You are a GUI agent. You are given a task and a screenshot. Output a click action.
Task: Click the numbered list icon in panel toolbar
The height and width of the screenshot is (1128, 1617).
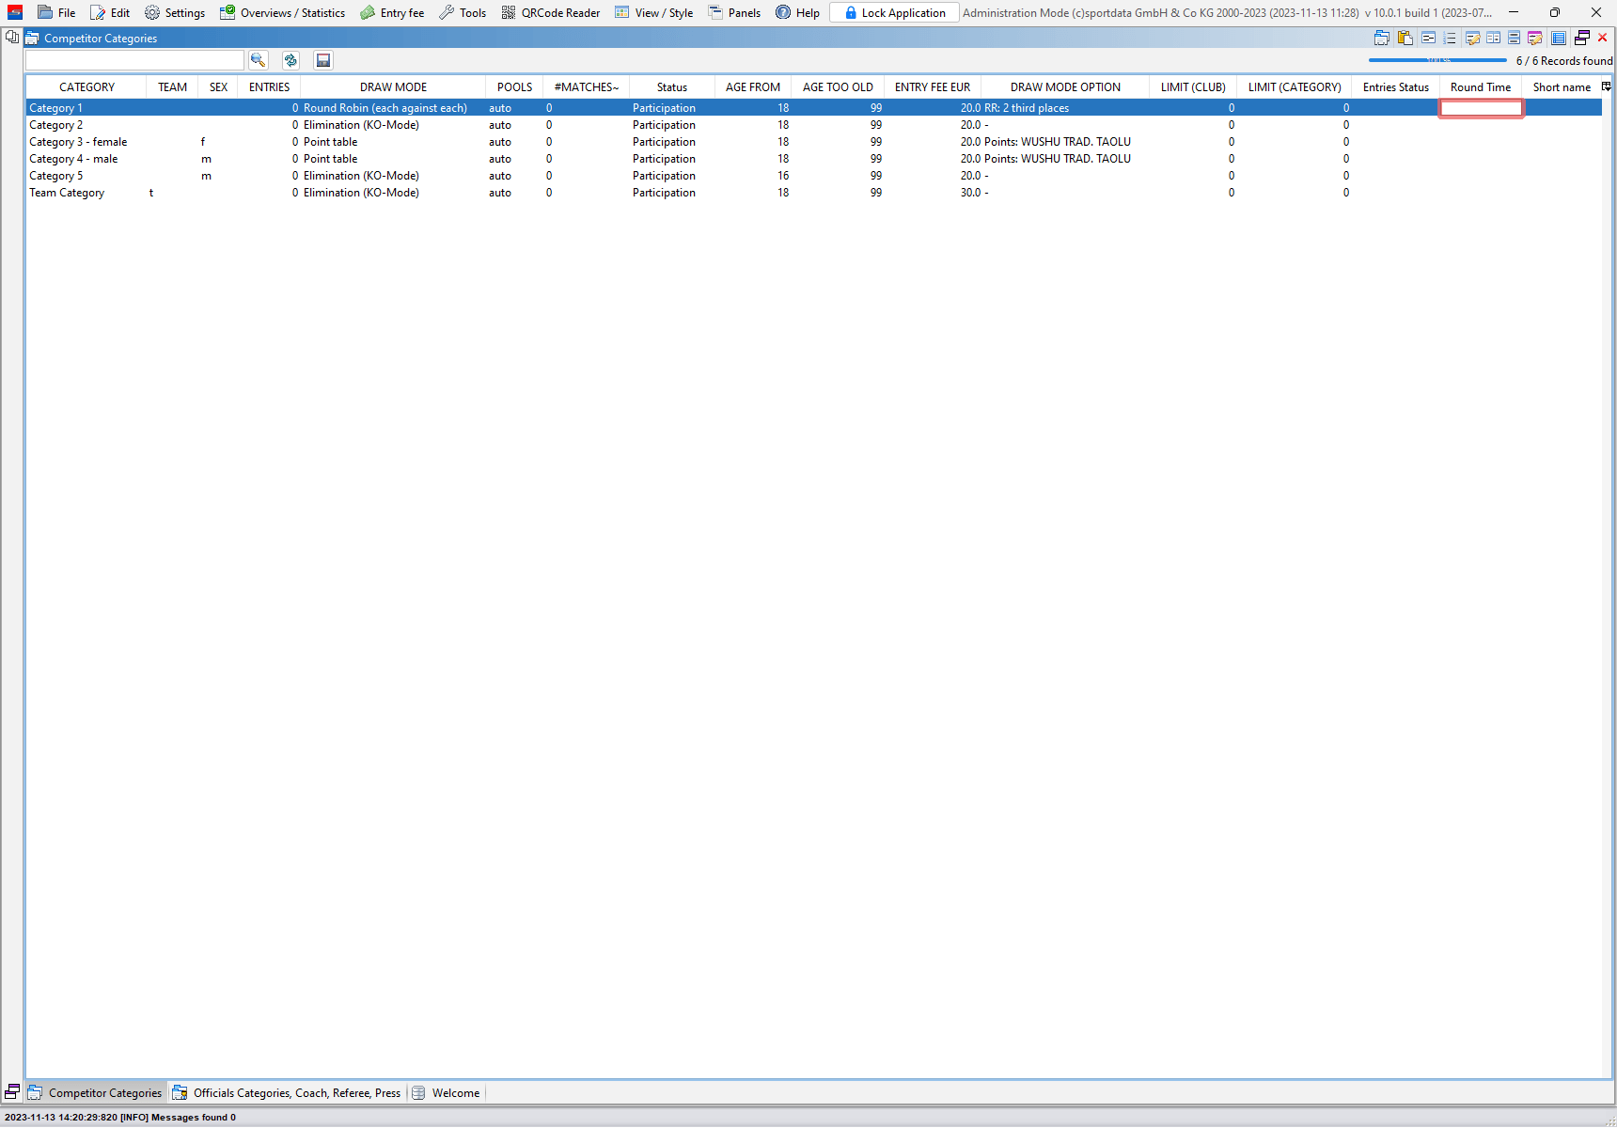coord(1450,38)
